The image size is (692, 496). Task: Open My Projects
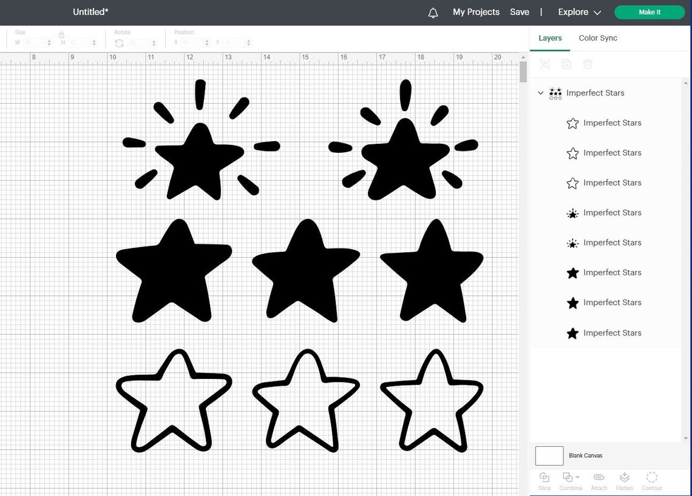pyautogui.click(x=476, y=12)
